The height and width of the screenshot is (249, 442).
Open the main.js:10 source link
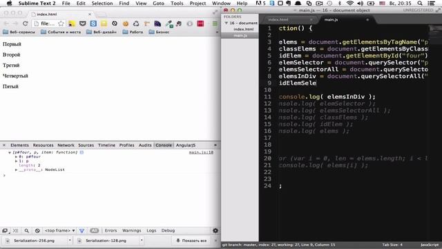201,152
